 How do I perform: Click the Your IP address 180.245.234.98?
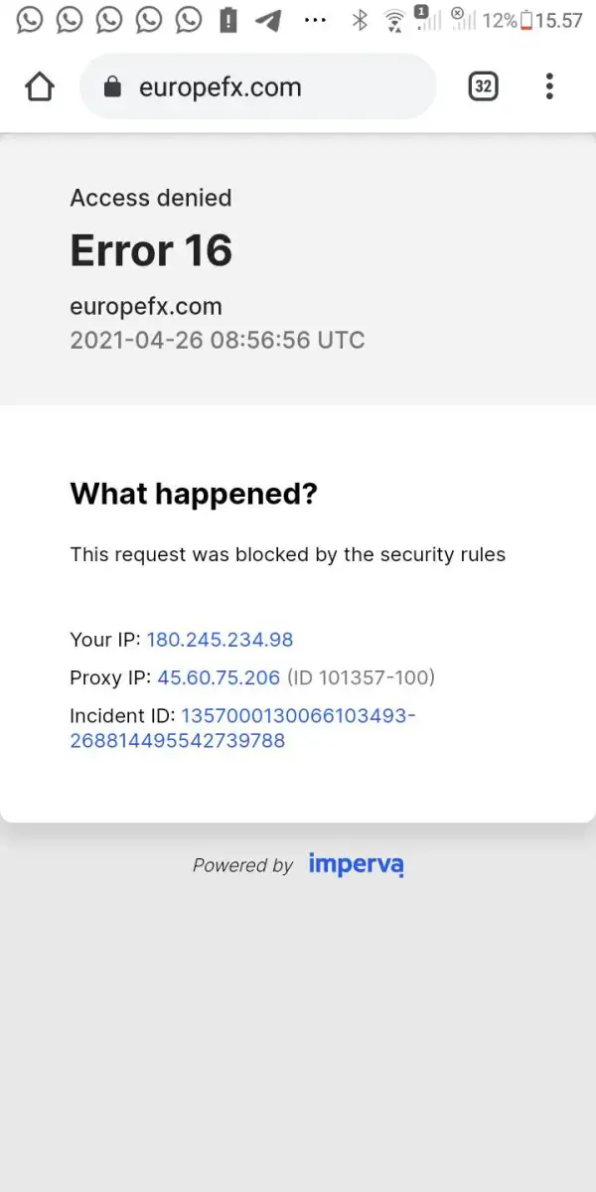[220, 640]
